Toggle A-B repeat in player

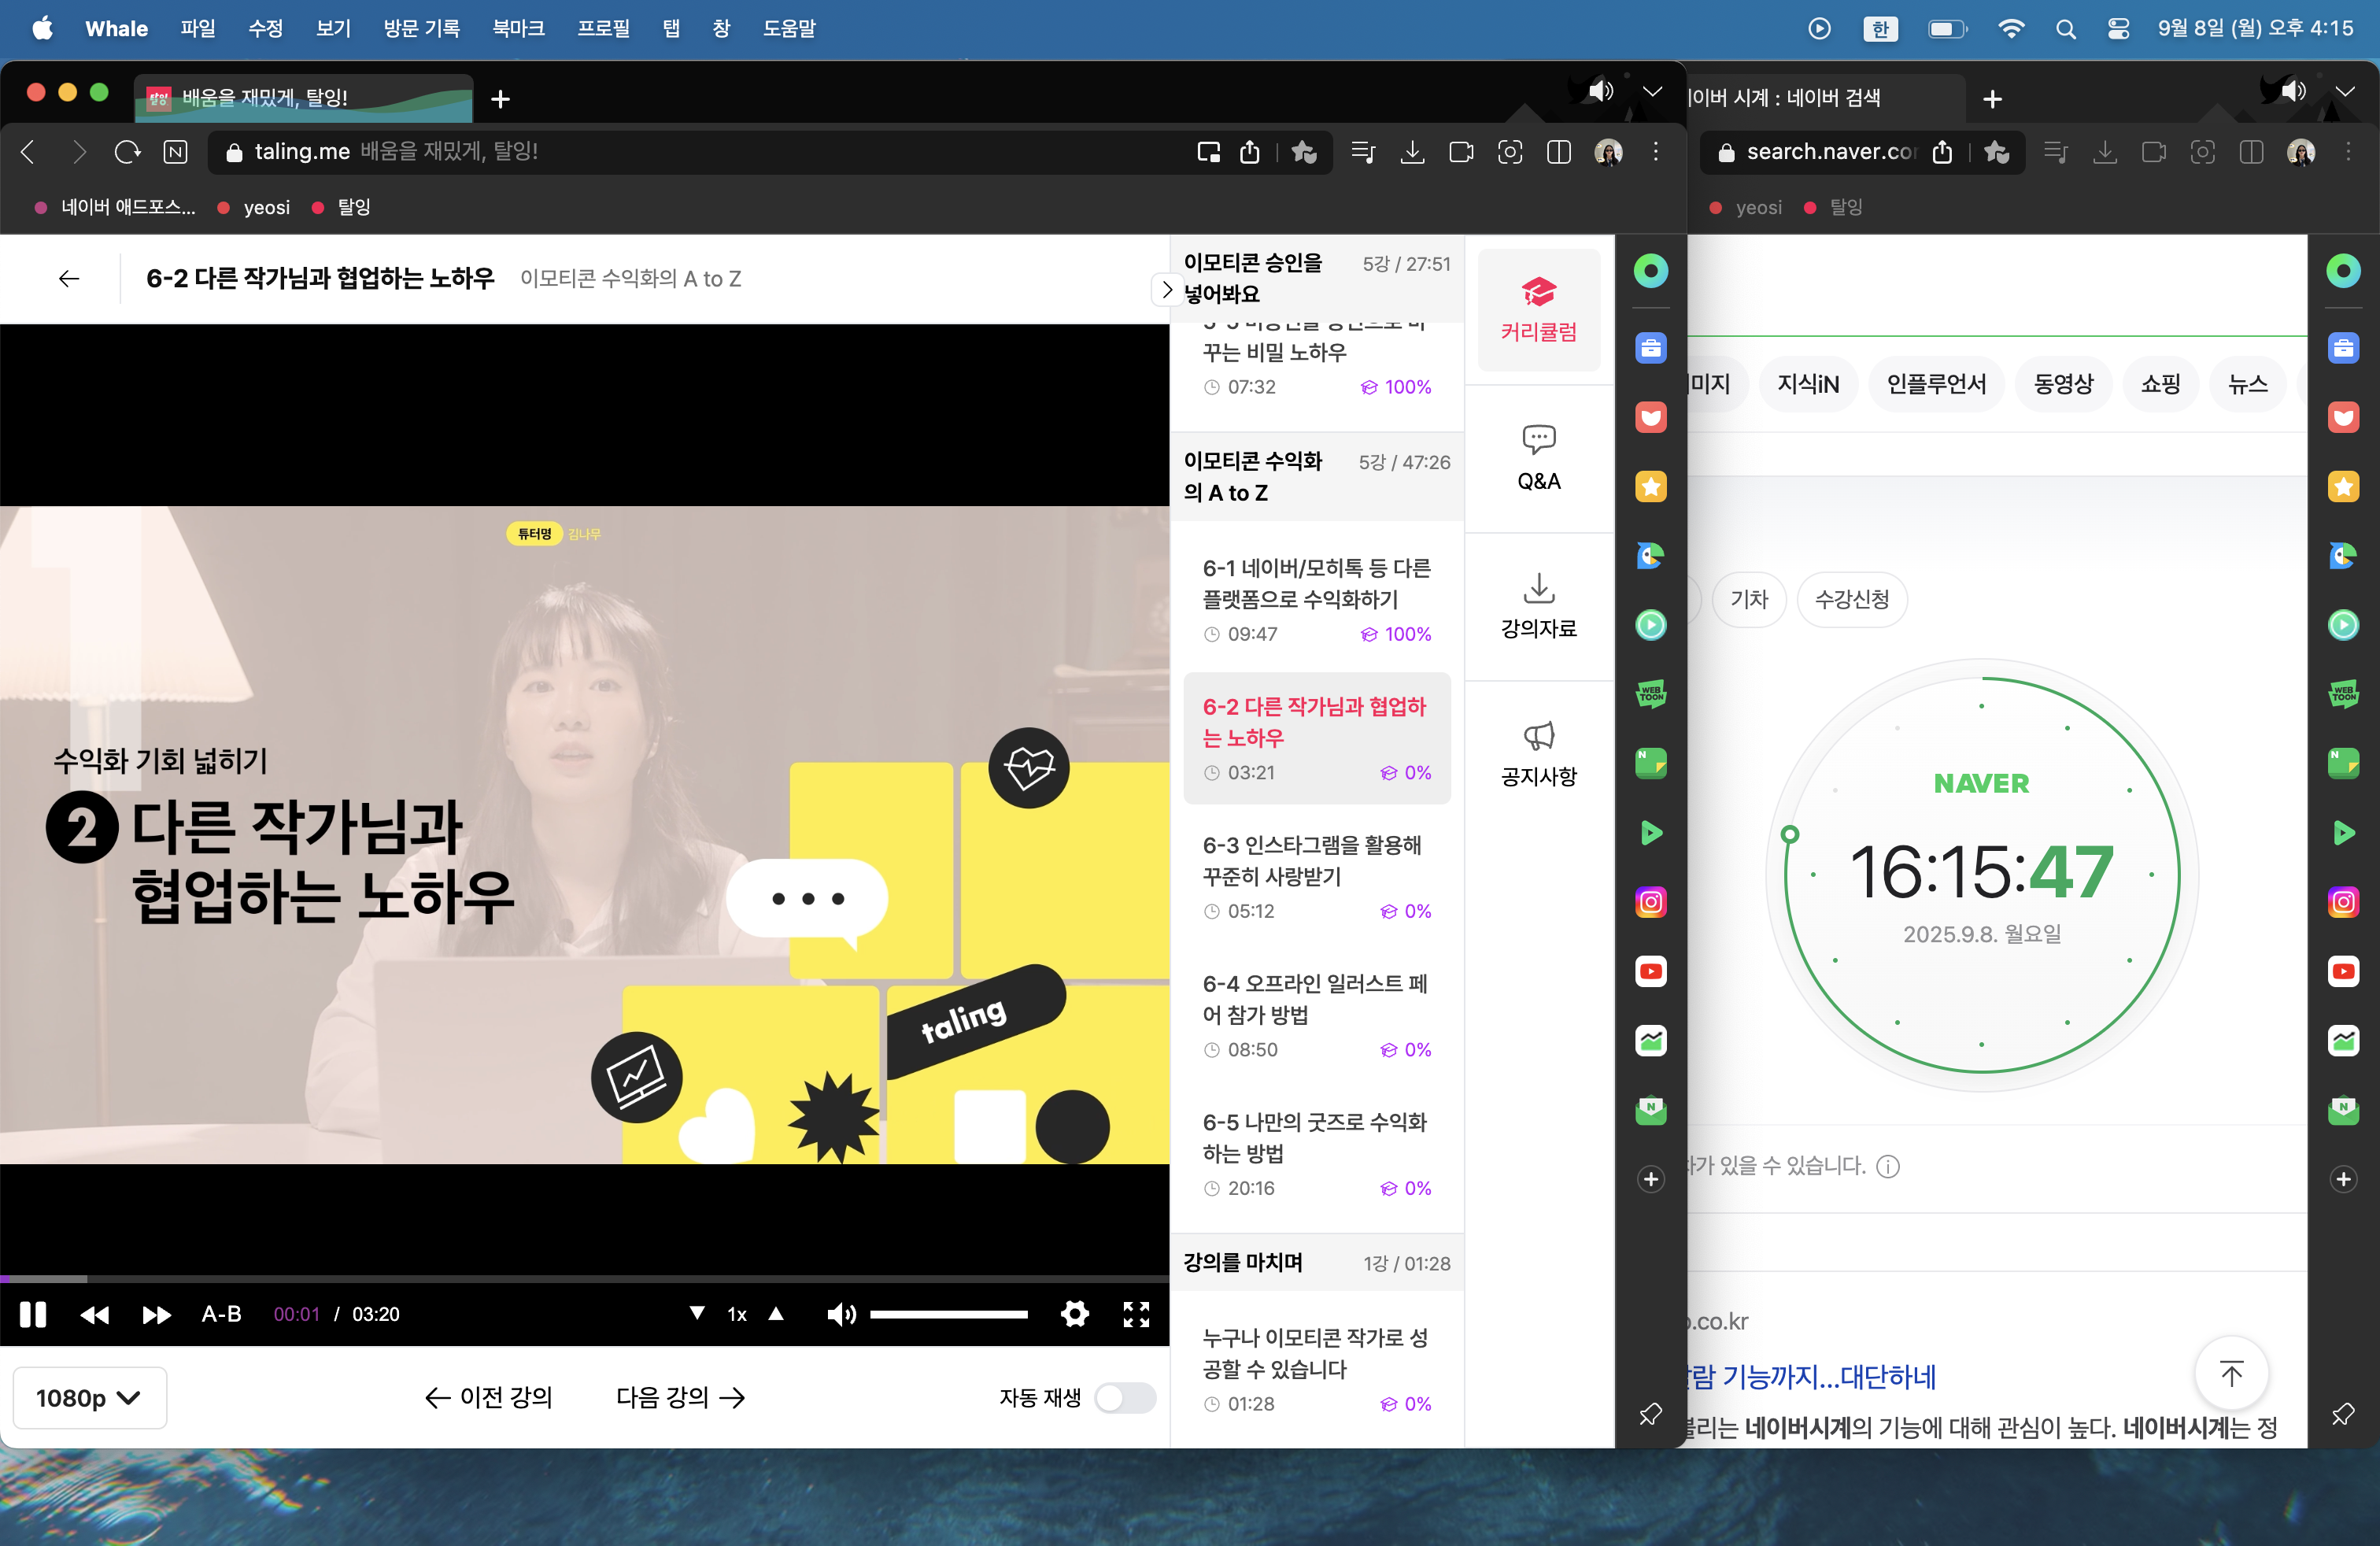221,1314
